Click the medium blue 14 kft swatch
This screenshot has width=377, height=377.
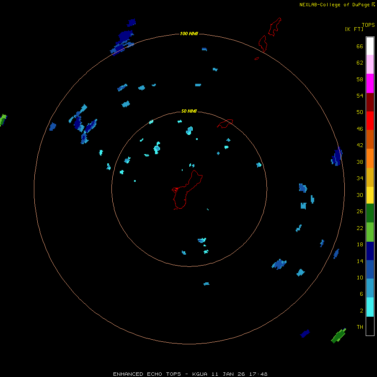tap(370, 269)
